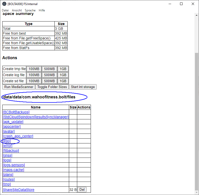Create 500MB log file

tap(49, 75)
